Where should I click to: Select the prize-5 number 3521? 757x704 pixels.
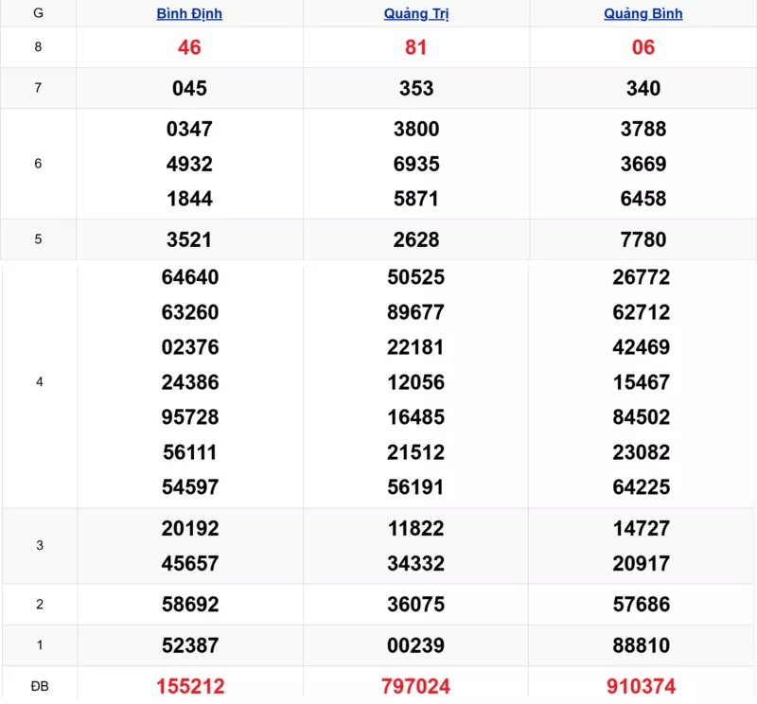[189, 239]
